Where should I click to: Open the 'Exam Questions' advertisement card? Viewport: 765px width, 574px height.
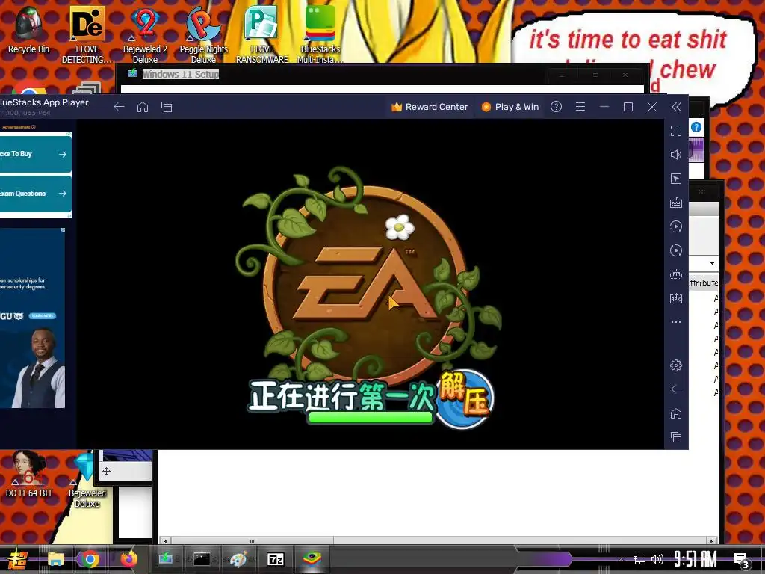coord(35,194)
